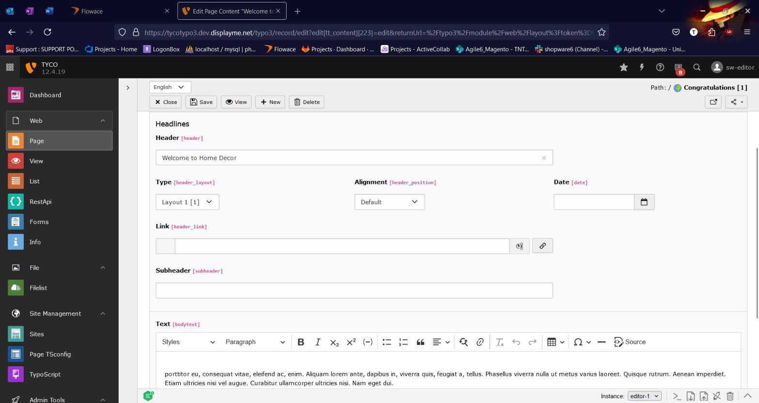Open the English language selector
759x403 pixels.
tap(169, 87)
